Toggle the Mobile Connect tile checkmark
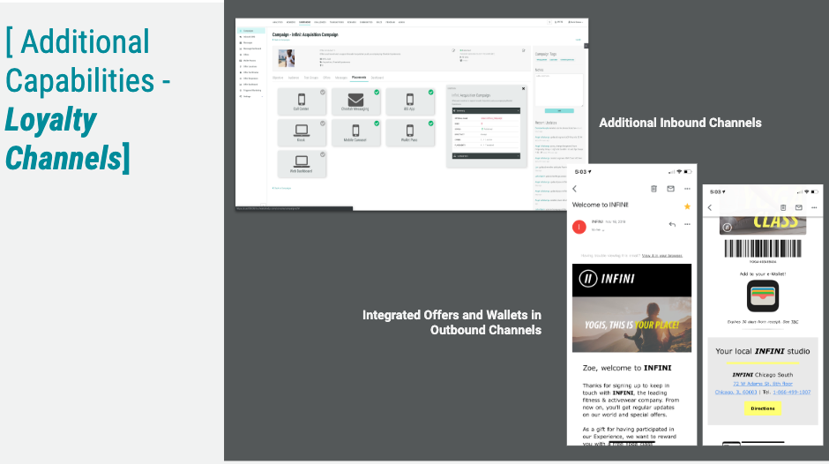 click(377, 123)
